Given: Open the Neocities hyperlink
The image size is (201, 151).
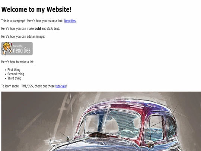Looking at the screenshot, I should pyautogui.click(x=70, y=21).
